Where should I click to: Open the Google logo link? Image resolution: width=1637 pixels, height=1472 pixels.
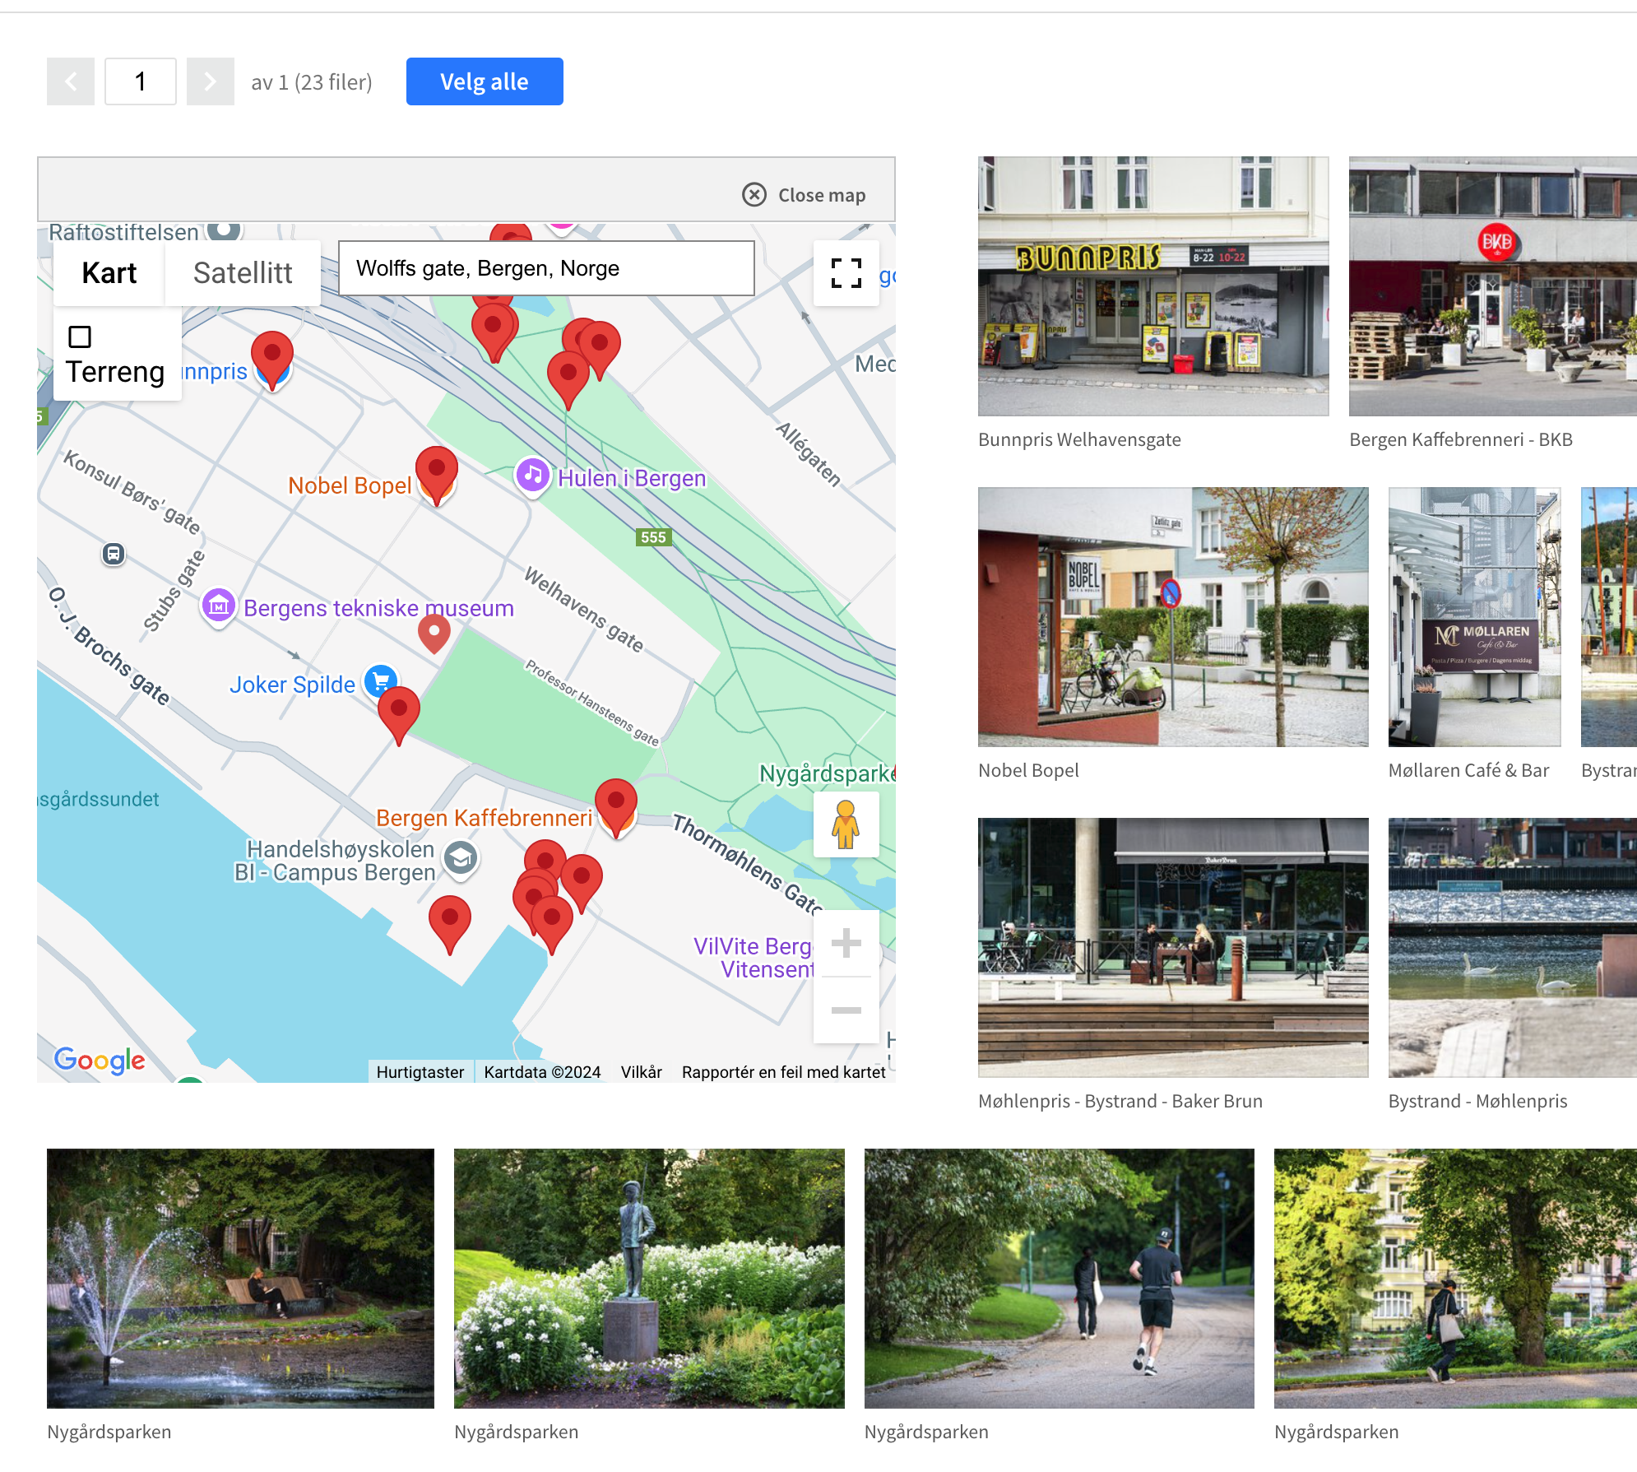tap(100, 1060)
